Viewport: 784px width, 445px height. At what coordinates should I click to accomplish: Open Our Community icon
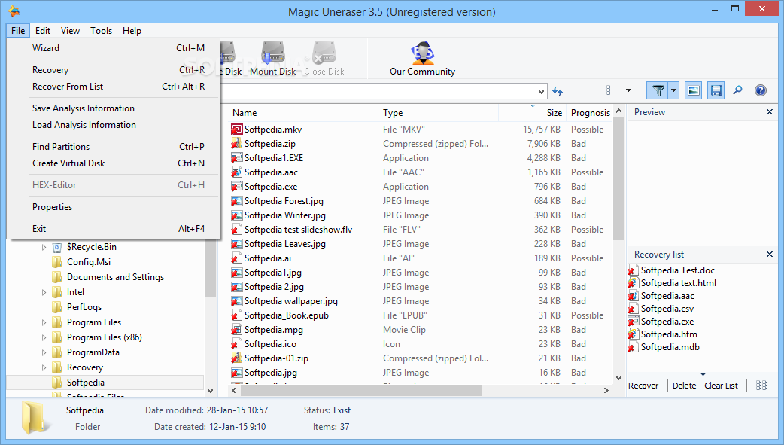coord(423,53)
